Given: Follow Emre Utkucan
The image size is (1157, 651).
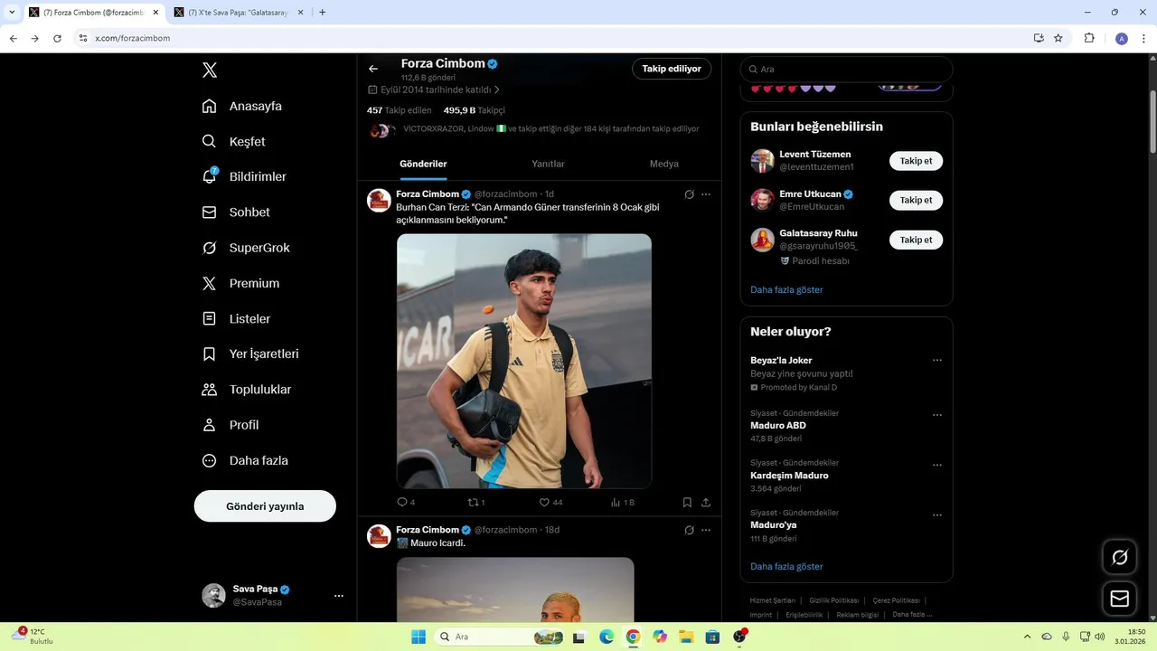Looking at the screenshot, I should 916,200.
